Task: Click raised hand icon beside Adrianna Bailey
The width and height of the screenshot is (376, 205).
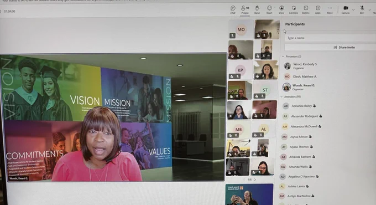Action: click(x=315, y=106)
